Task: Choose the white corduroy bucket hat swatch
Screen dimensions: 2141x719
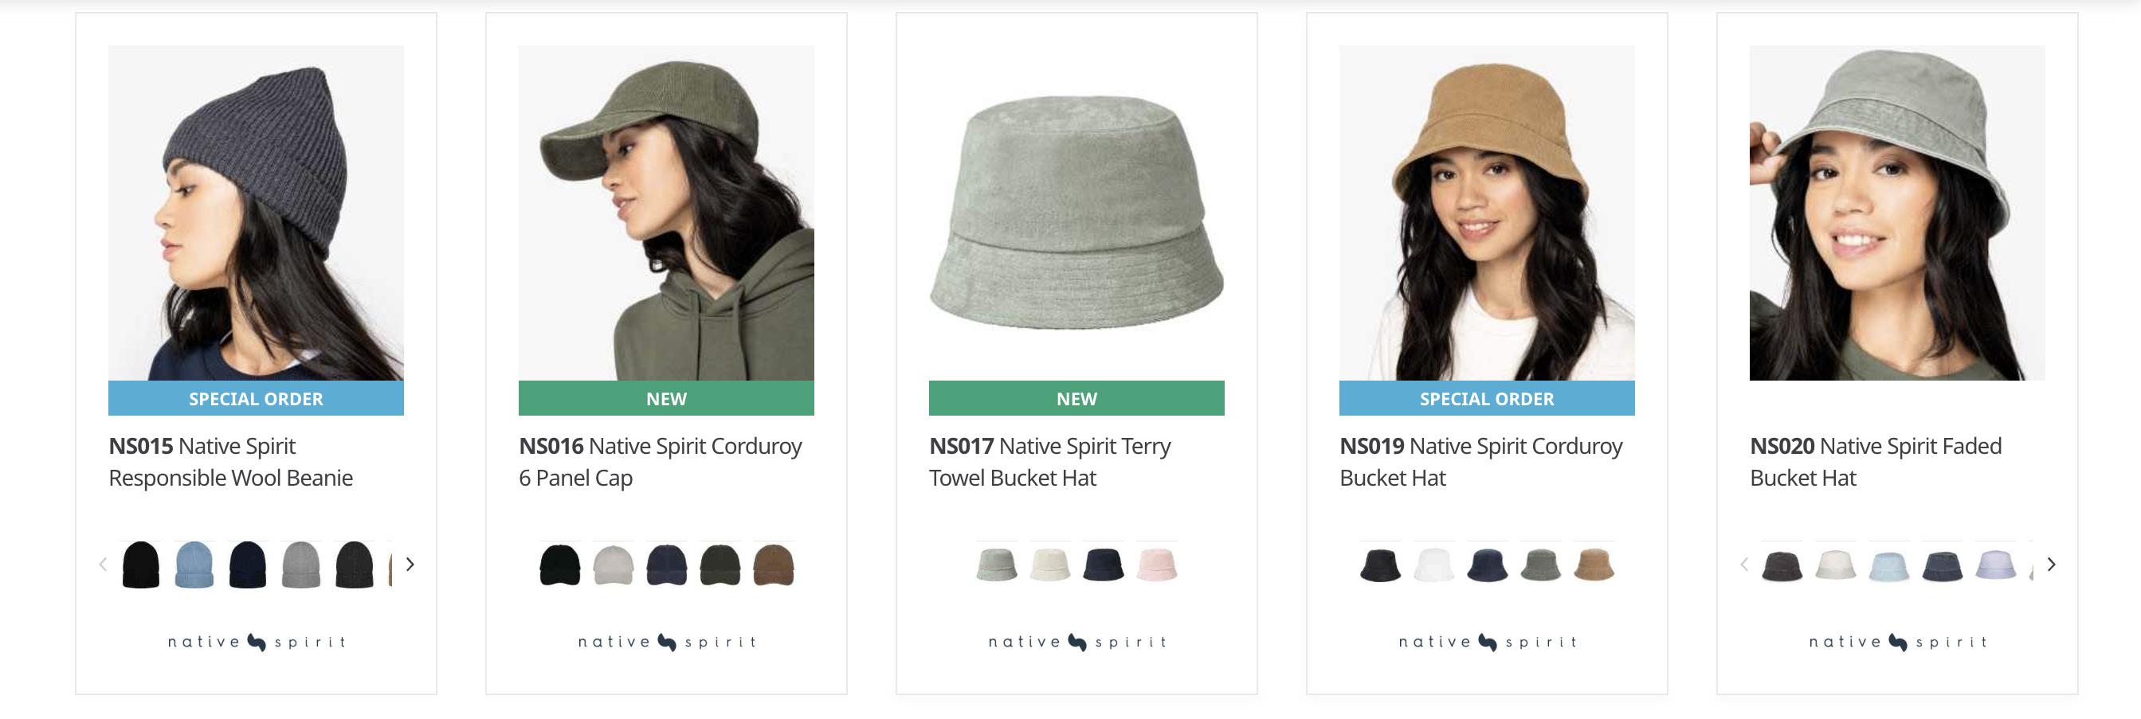Action: pos(1433,565)
